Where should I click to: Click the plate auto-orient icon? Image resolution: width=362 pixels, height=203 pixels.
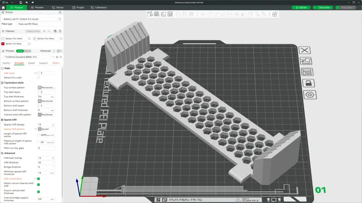pos(306,61)
